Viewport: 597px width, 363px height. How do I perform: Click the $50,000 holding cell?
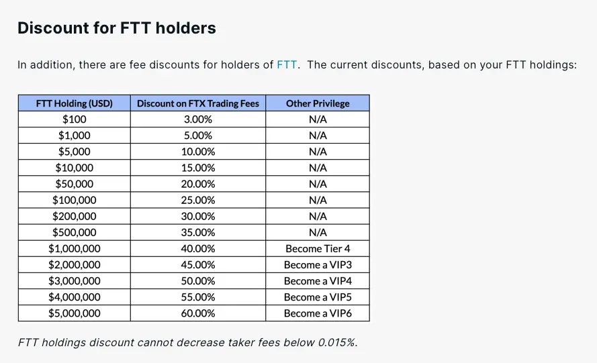coord(74,184)
